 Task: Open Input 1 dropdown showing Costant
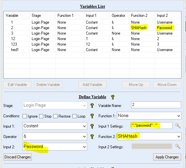55,126
